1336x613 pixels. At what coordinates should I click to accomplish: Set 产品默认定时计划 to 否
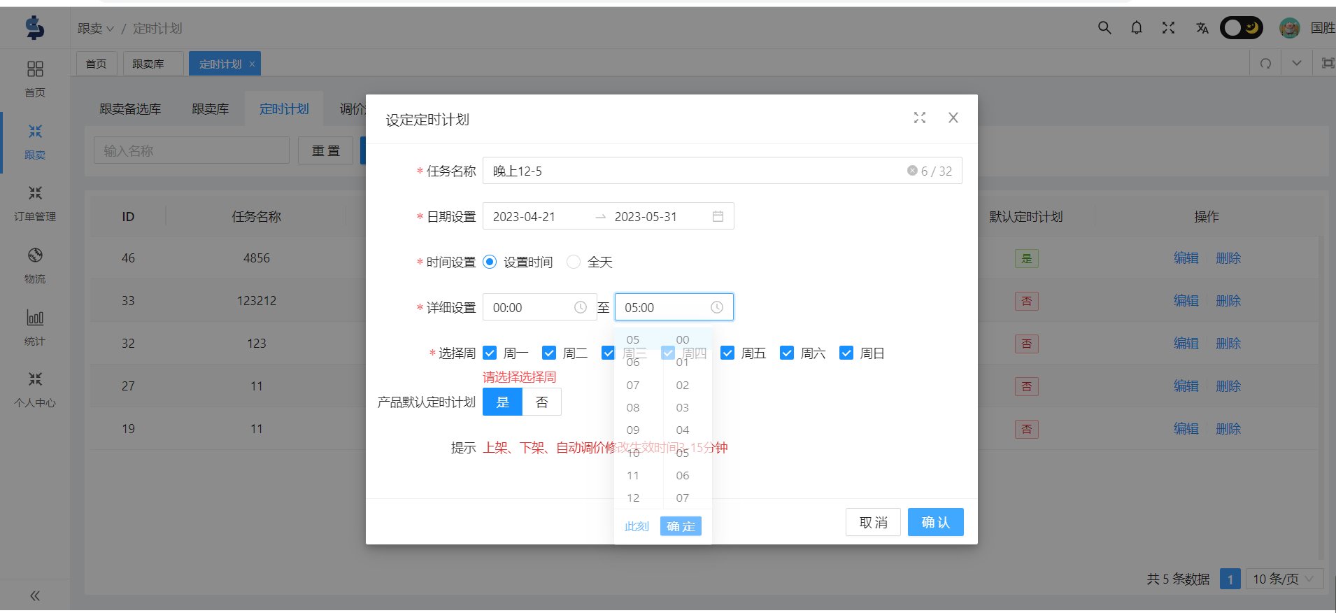pyautogui.click(x=541, y=402)
